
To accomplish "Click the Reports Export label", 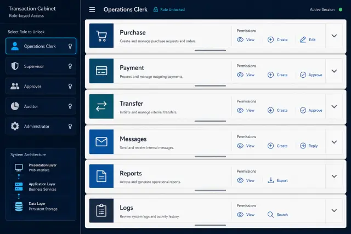I will pyautogui.click(x=282, y=180).
